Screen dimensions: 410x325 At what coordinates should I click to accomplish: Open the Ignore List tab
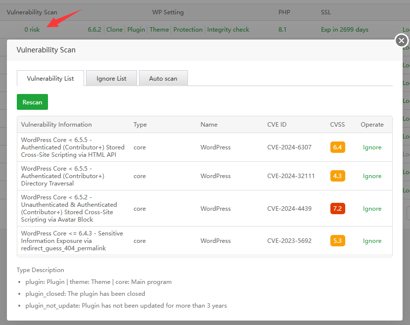pyautogui.click(x=111, y=79)
